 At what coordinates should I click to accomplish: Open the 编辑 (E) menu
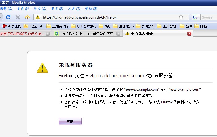(6, 8)
